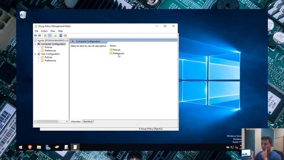
Task: Click the Forward arrow toolbar icon
Action: [39, 36]
